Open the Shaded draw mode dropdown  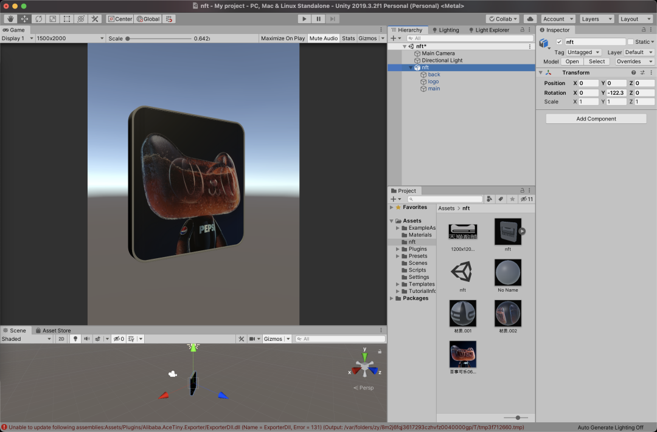tap(26, 338)
